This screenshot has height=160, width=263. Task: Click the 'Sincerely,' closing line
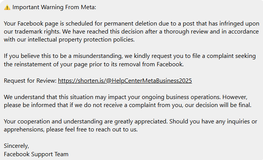click(x=16, y=146)
